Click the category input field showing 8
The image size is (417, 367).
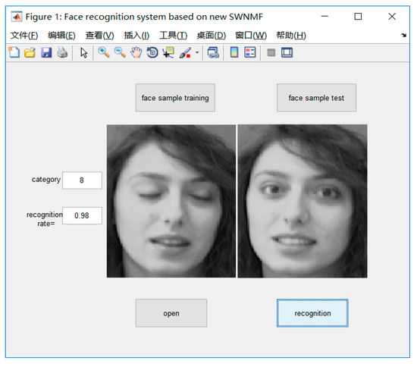(82, 180)
